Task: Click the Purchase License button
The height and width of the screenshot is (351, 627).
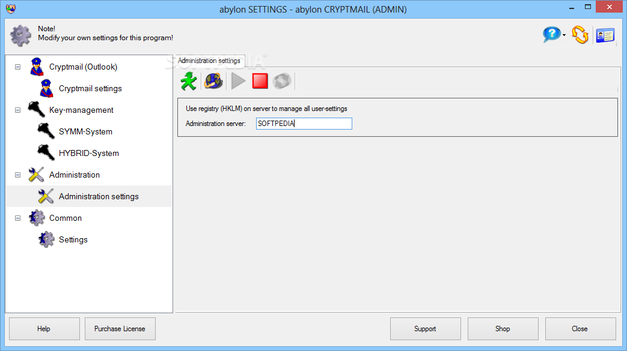Action: [x=120, y=329]
